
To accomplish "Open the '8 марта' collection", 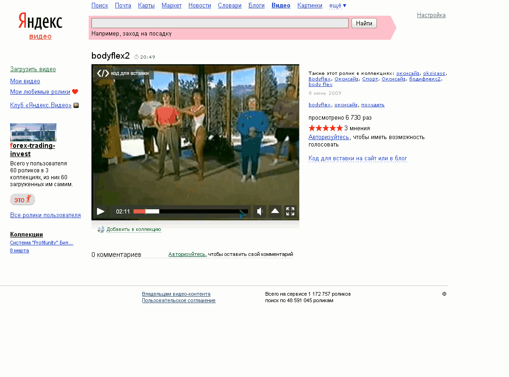I will [x=19, y=251].
